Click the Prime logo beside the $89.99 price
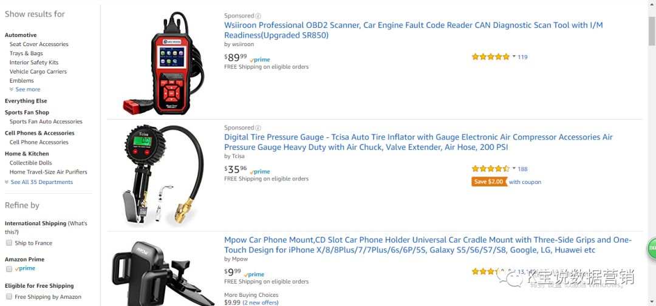The width and height of the screenshot is (656, 306). click(261, 59)
